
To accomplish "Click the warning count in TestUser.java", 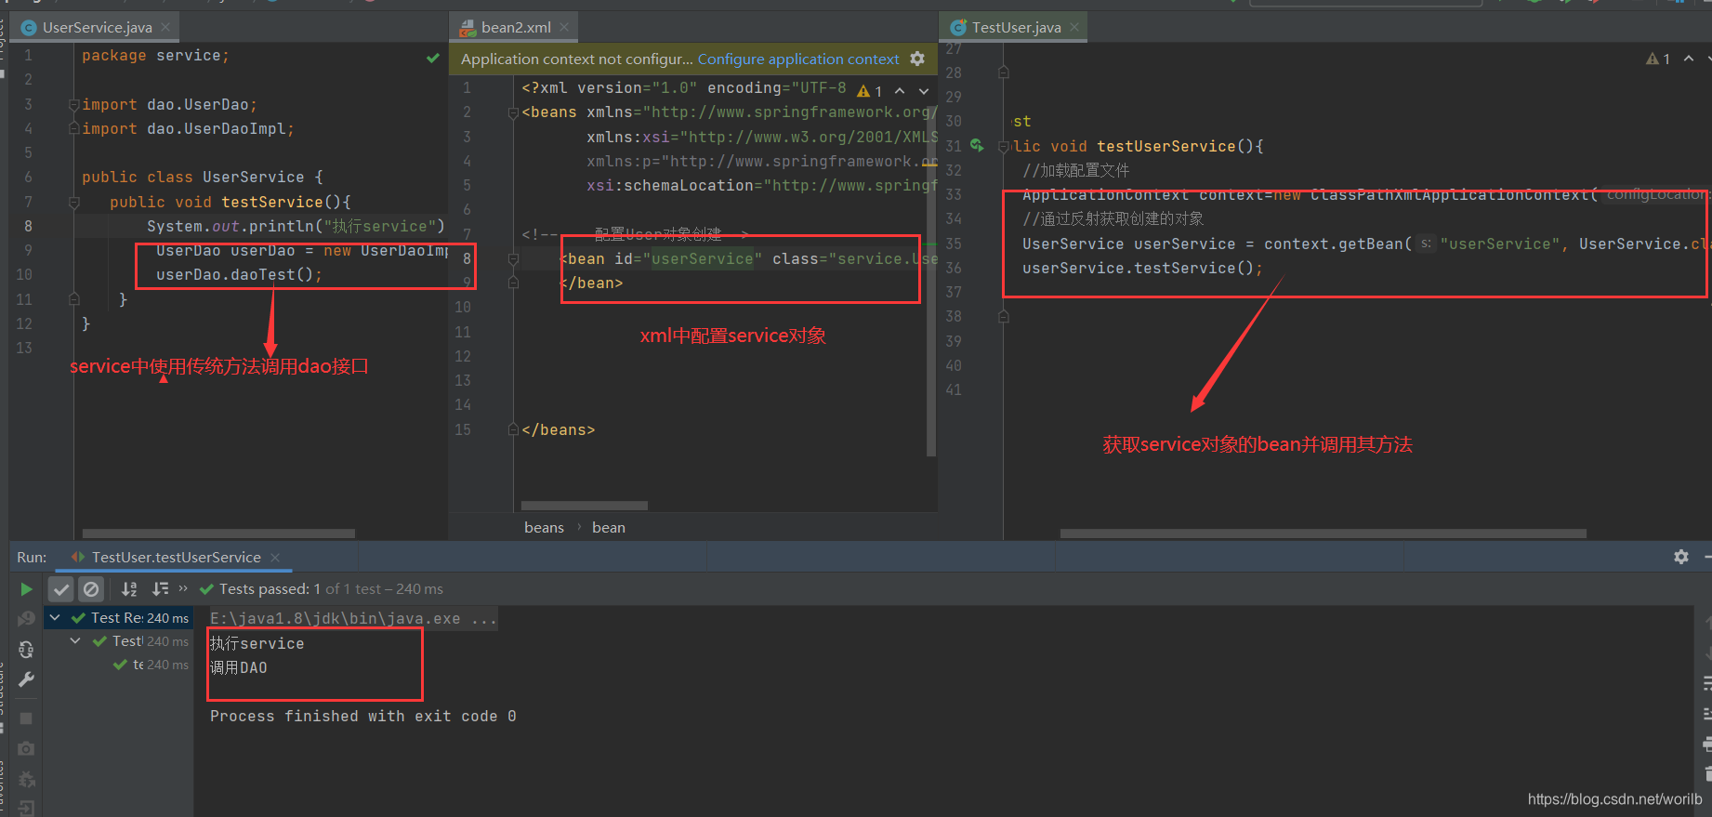I will coord(1658,59).
